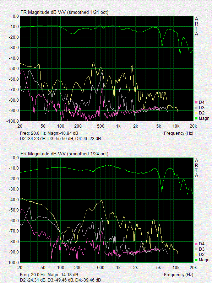Click the top chart 'Frequency (Hz)' axis label
This screenshot has width=212, height=283.
179,133
